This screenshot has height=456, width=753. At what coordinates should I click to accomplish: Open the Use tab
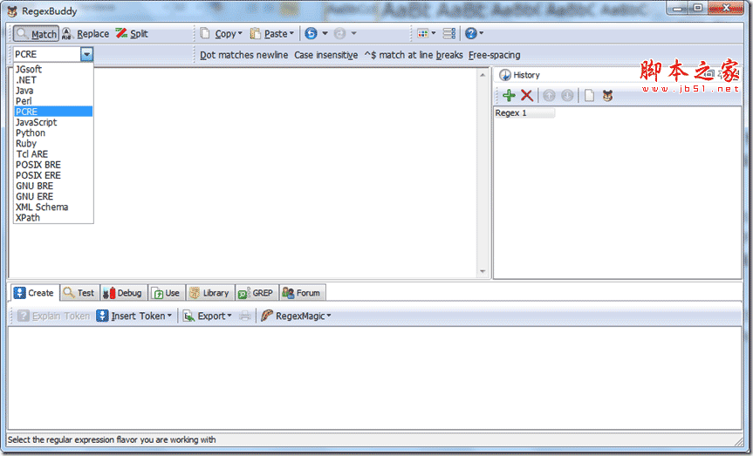[x=166, y=292]
